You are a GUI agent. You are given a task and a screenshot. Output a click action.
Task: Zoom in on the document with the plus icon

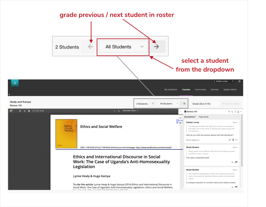tap(118, 110)
